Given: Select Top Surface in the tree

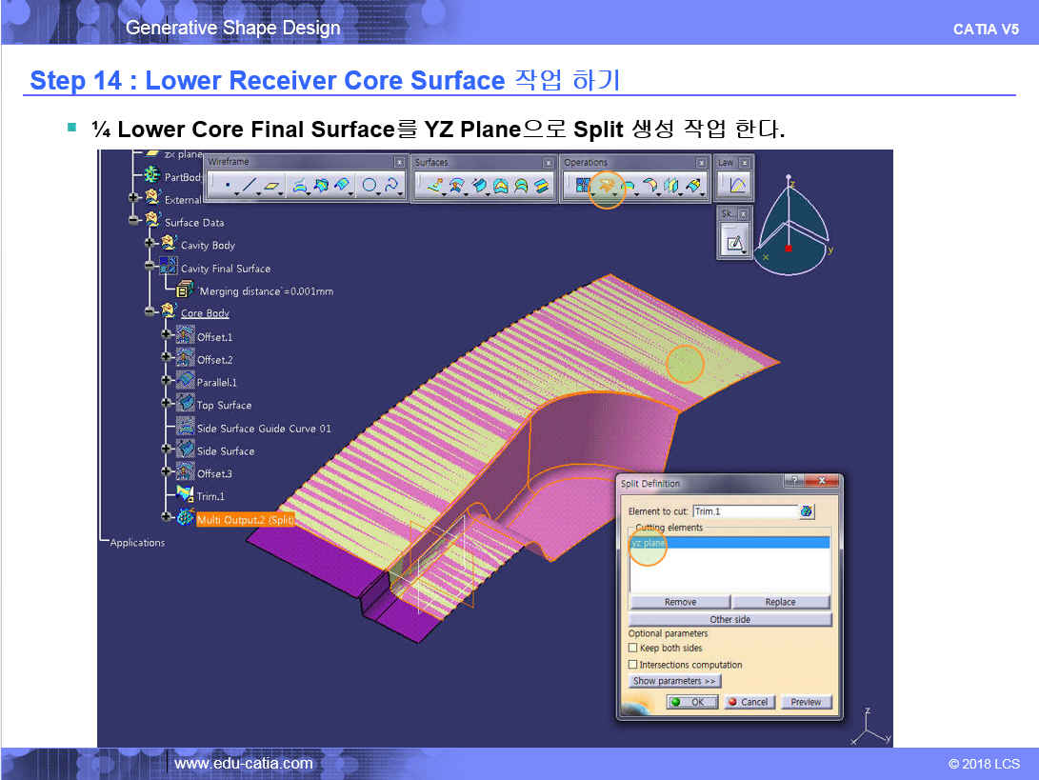Looking at the screenshot, I should click(224, 405).
